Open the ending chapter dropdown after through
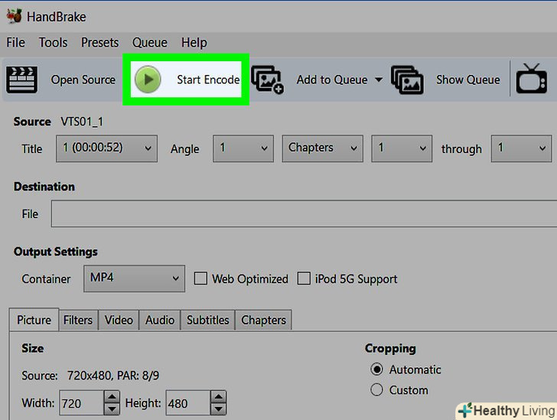This screenshot has width=557, height=420. tap(522, 148)
